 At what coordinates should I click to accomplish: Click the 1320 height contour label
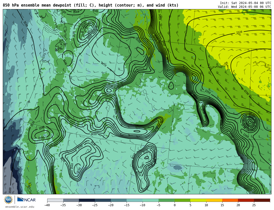tap(239, 32)
